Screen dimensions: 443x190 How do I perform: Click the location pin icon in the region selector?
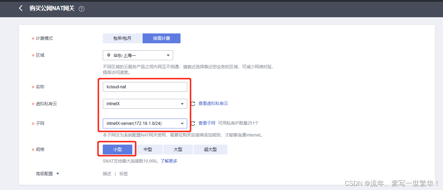tap(109, 55)
